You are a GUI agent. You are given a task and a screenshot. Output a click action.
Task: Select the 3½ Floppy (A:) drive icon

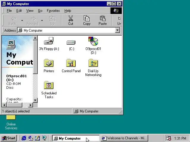click(x=49, y=41)
